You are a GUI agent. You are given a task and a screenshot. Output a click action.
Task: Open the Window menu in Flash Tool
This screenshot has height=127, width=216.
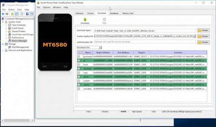[x=57, y=7]
